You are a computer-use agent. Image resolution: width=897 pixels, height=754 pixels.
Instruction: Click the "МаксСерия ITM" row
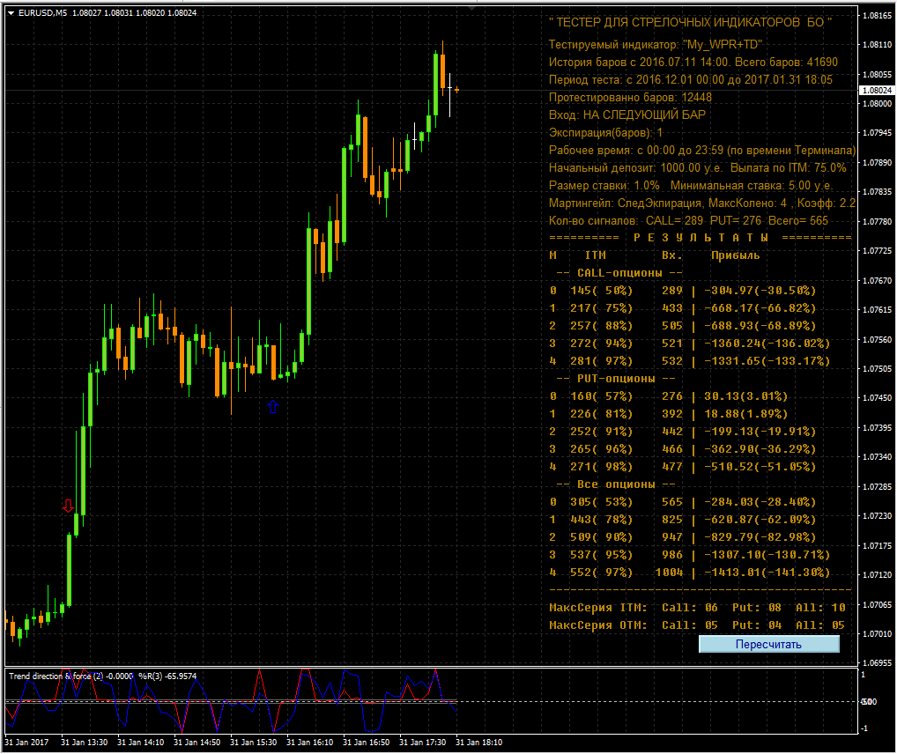click(697, 608)
